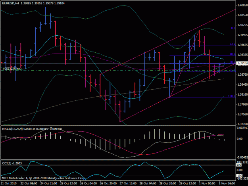Click the 1.38460 price axis label
Viewport: 248px width, 186px height.
pyautogui.click(x=242, y=84)
